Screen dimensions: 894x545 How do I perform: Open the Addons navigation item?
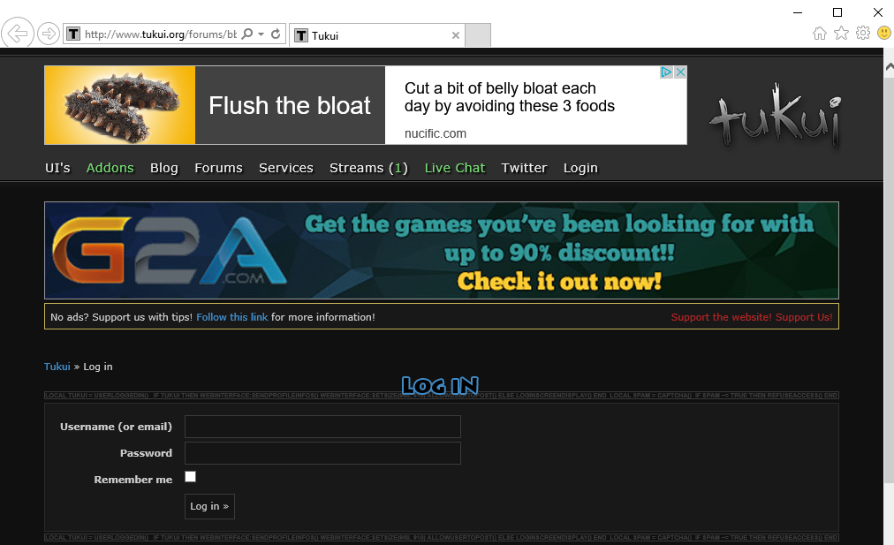click(110, 168)
